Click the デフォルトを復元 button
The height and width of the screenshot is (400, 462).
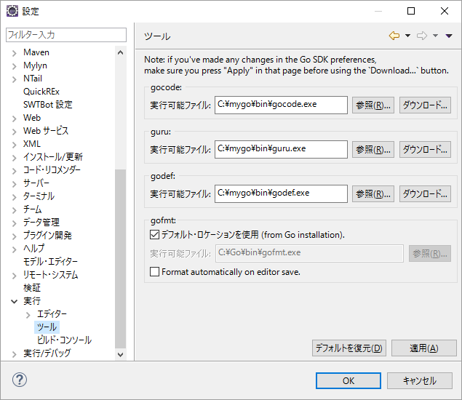349,348
